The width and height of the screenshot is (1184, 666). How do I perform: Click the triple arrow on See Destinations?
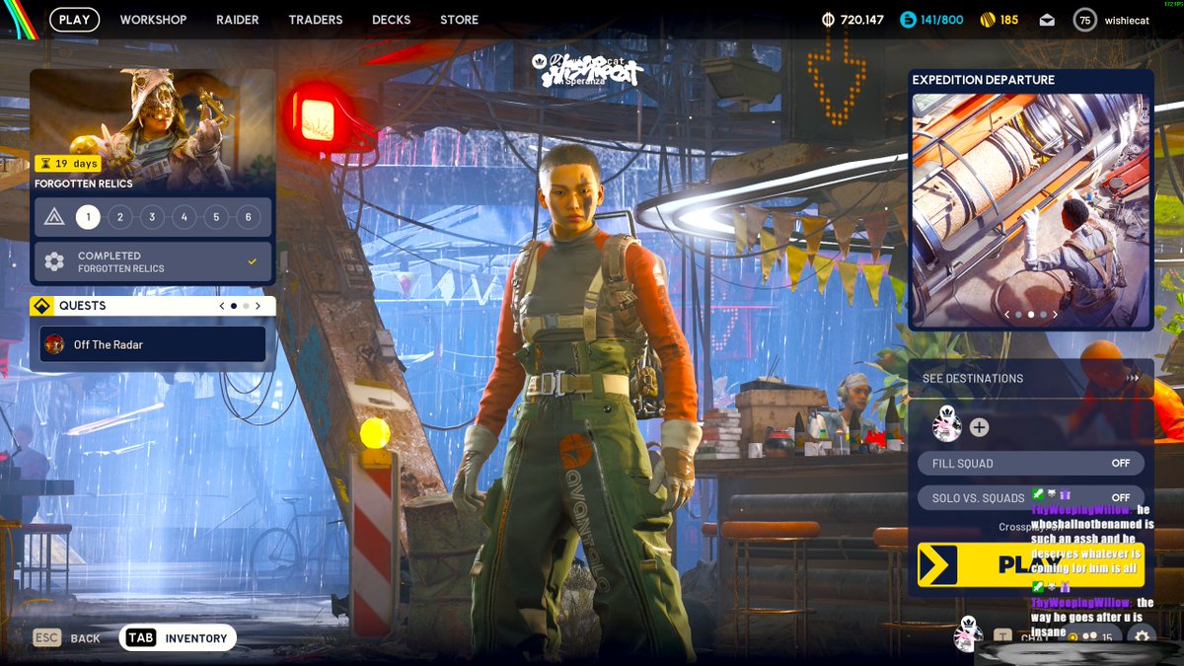tap(1133, 378)
